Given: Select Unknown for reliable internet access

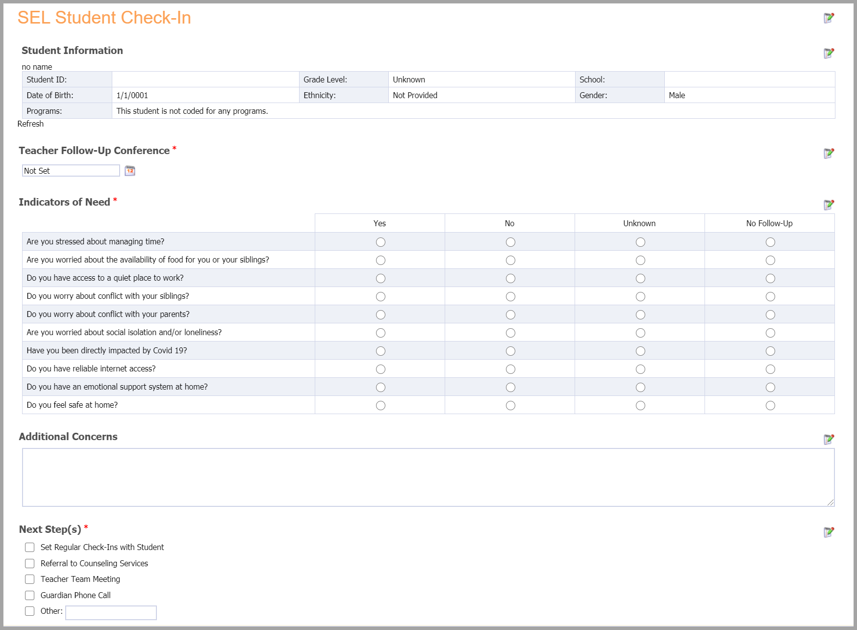Looking at the screenshot, I should 640,369.
